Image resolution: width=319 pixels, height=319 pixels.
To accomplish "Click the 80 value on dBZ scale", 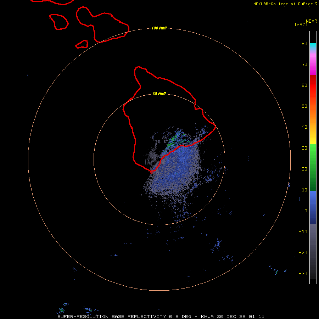I will pos(304,44).
